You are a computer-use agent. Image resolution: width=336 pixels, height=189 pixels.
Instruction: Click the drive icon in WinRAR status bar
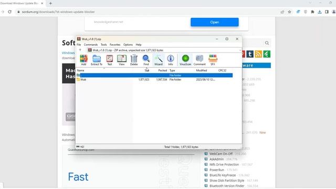(78, 147)
